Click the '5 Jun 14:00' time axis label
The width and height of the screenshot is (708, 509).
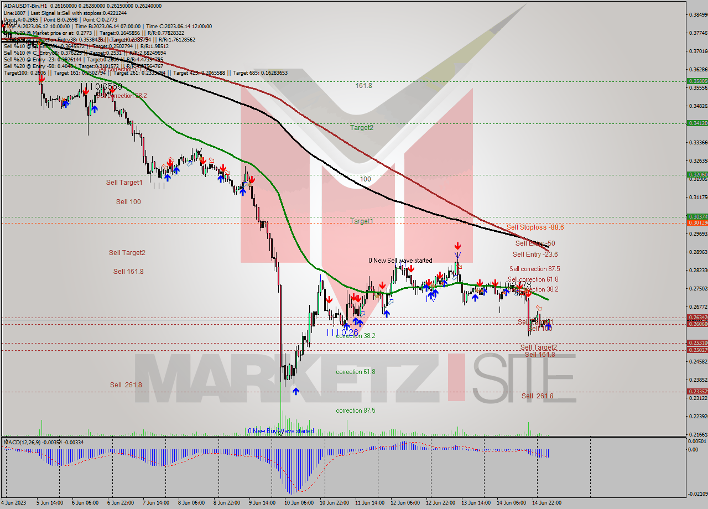tap(50, 503)
